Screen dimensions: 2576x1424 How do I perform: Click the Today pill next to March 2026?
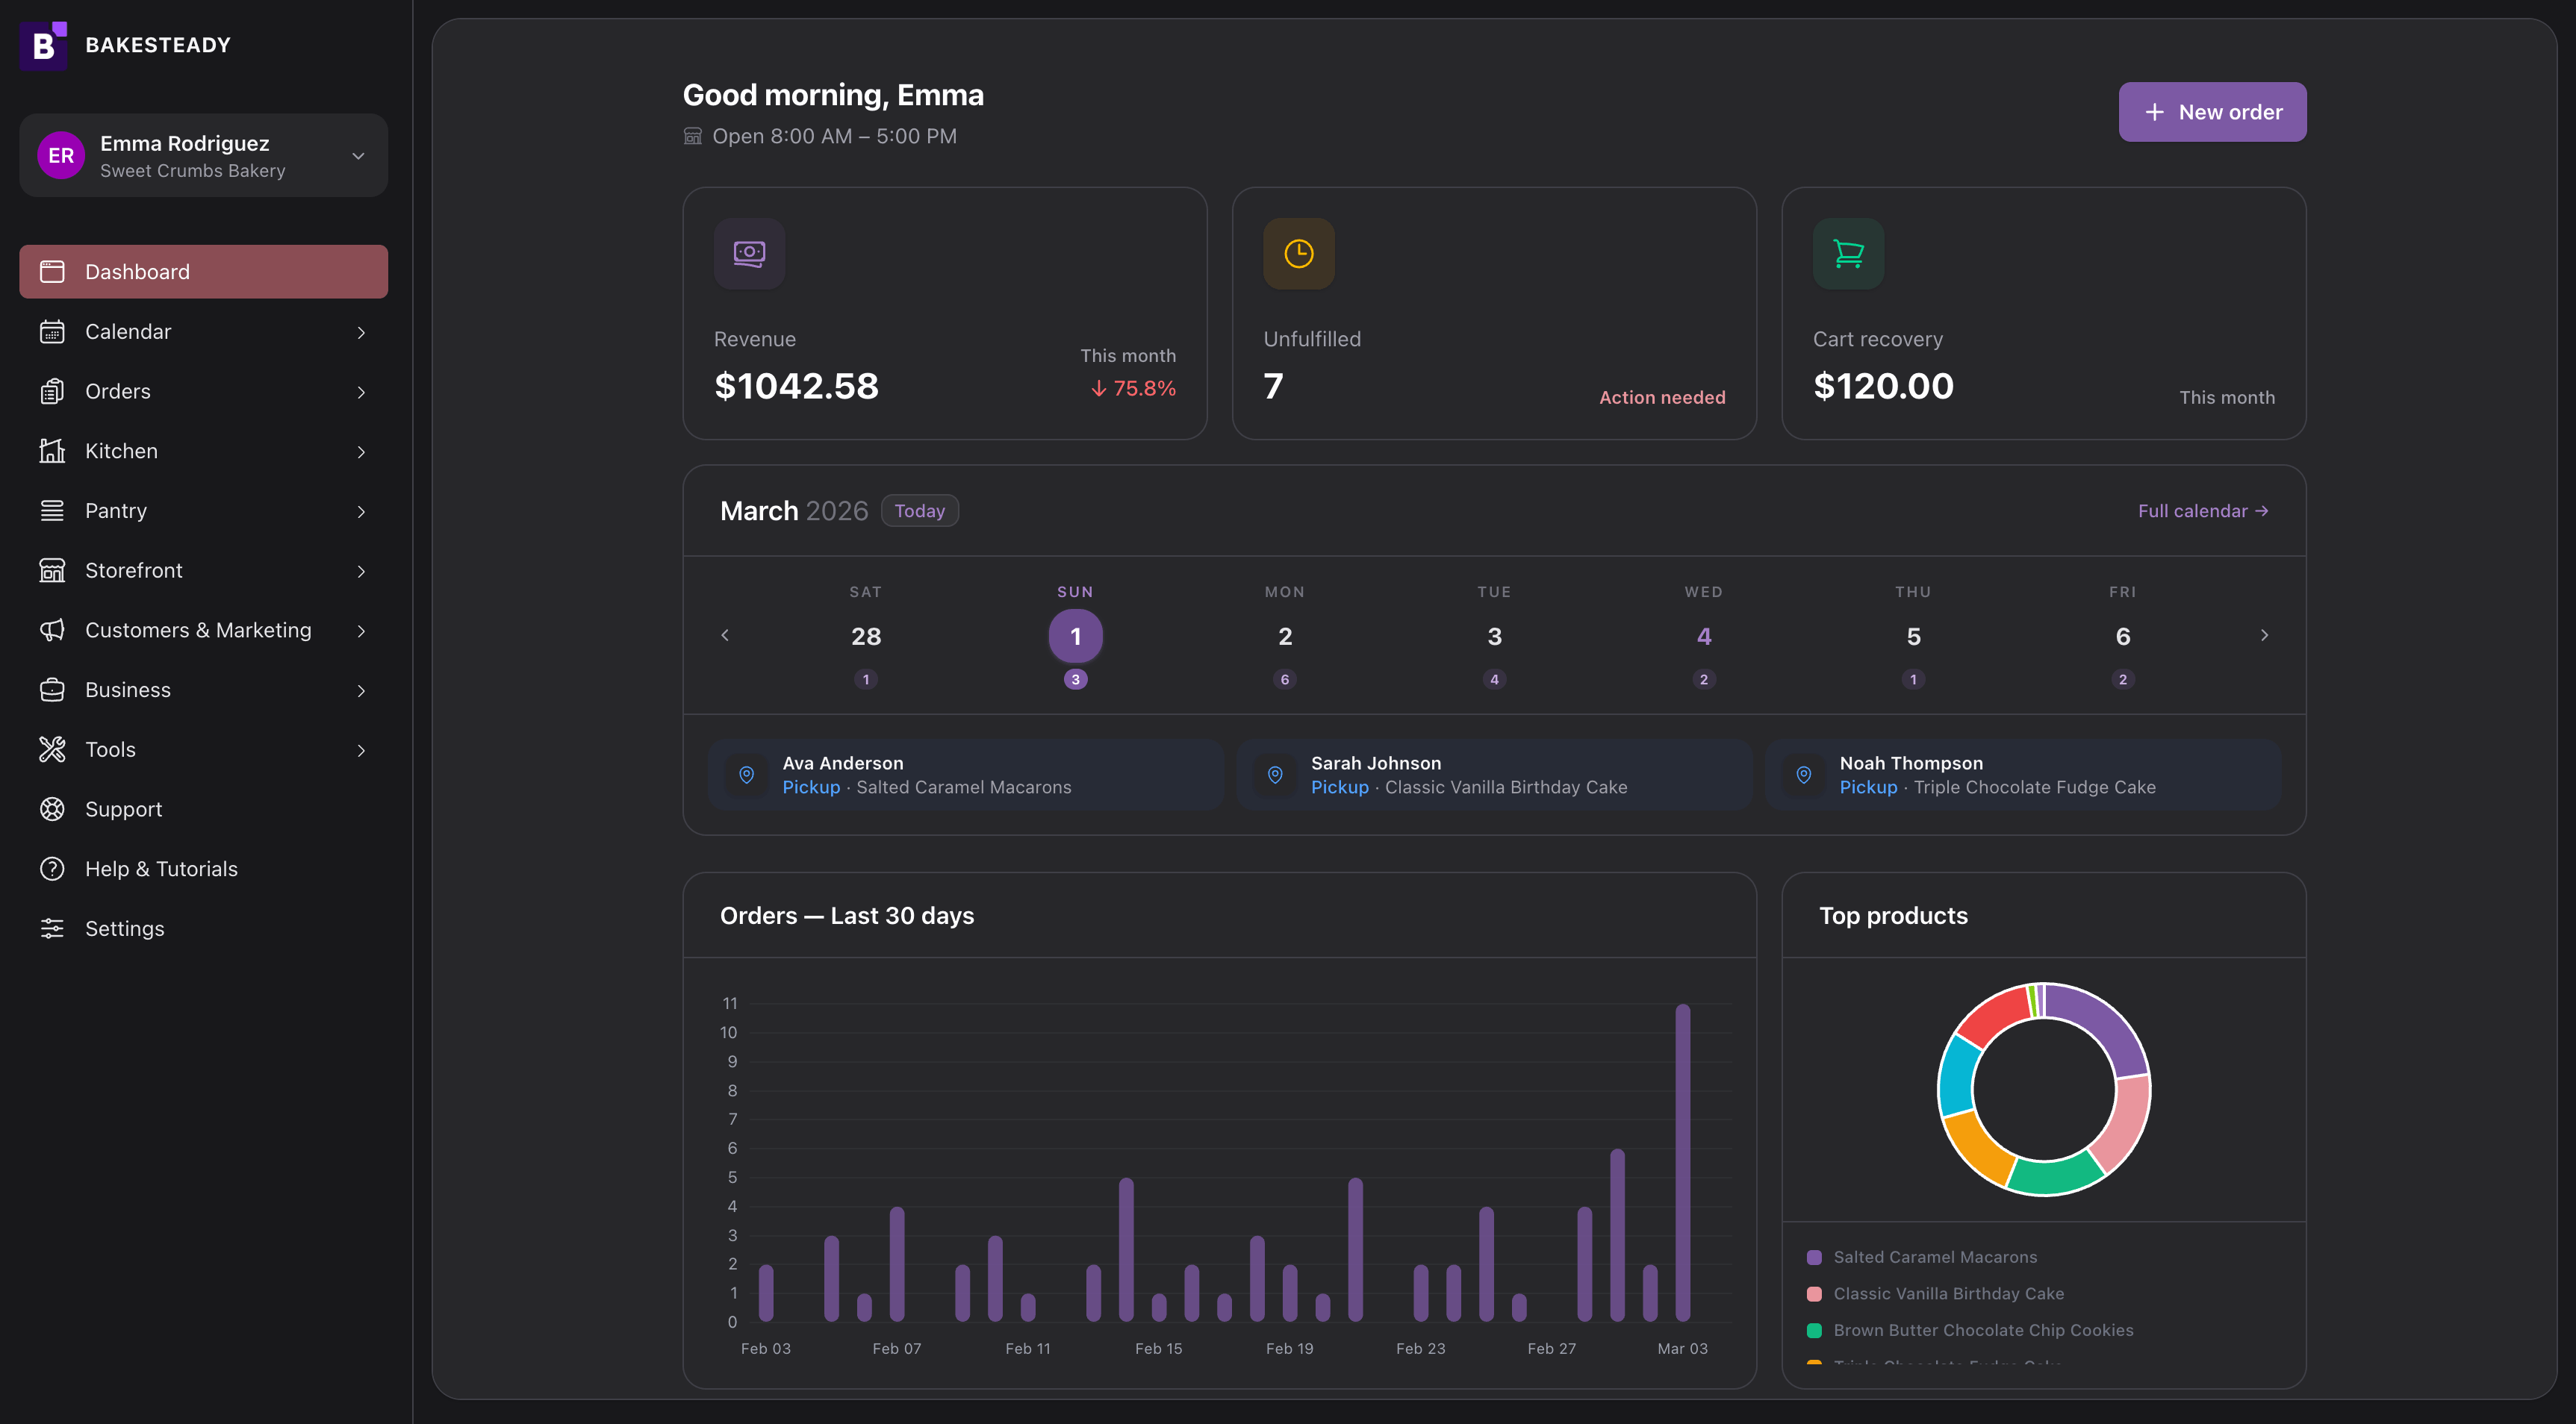point(919,510)
